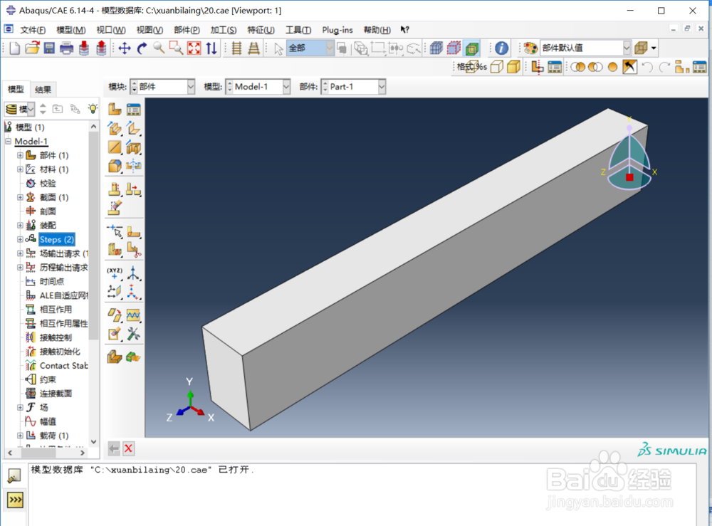The width and height of the screenshot is (712, 526).
Task: Expand the 截面 (1) tree node
Action: tap(20, 197)
